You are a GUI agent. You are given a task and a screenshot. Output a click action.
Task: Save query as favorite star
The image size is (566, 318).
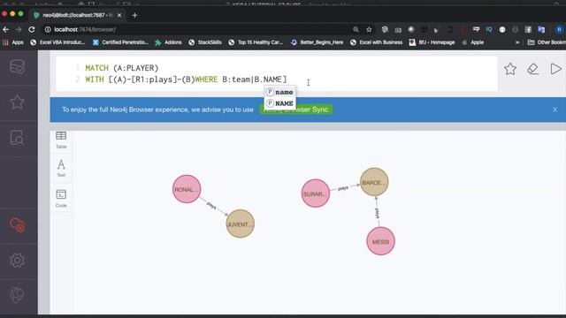click(510, 69)
